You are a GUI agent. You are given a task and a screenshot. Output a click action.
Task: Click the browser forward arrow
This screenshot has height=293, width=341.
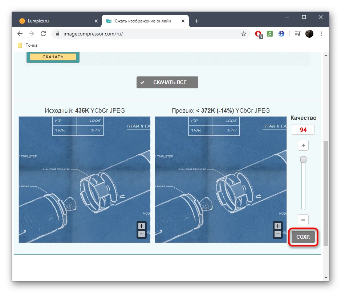[x=32, y=34]
